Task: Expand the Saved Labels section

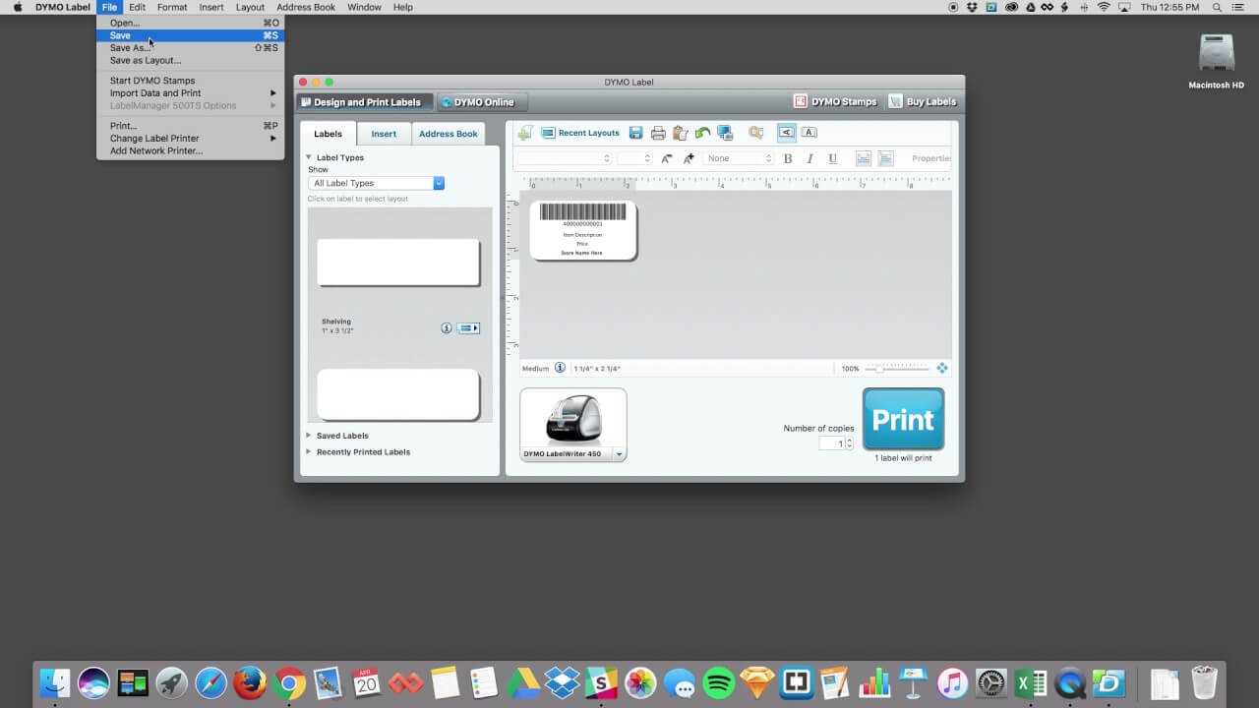Action: [308, 436]
